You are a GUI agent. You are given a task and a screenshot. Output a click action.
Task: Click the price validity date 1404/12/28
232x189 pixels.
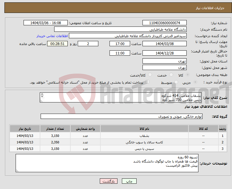point(164,53)
